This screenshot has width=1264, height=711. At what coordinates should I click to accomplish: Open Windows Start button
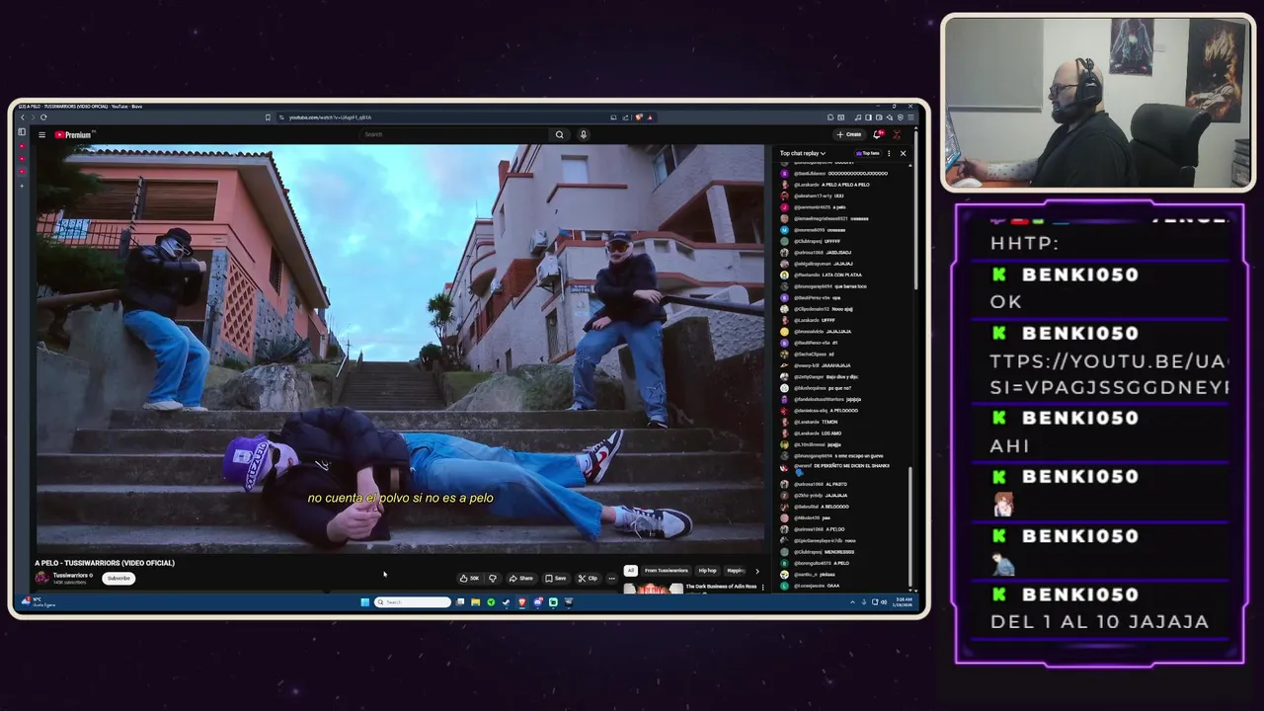pos(364,602)
